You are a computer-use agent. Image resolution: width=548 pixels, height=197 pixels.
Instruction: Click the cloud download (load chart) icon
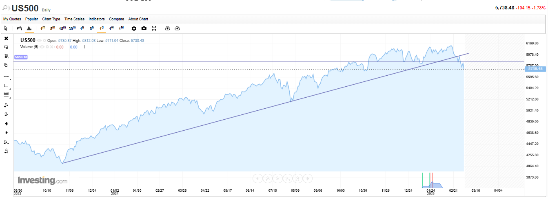pos(167,28)
